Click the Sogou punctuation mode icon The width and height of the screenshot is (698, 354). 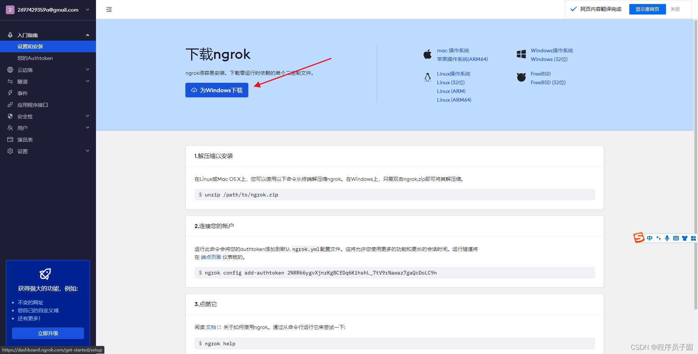click(658, 238)
